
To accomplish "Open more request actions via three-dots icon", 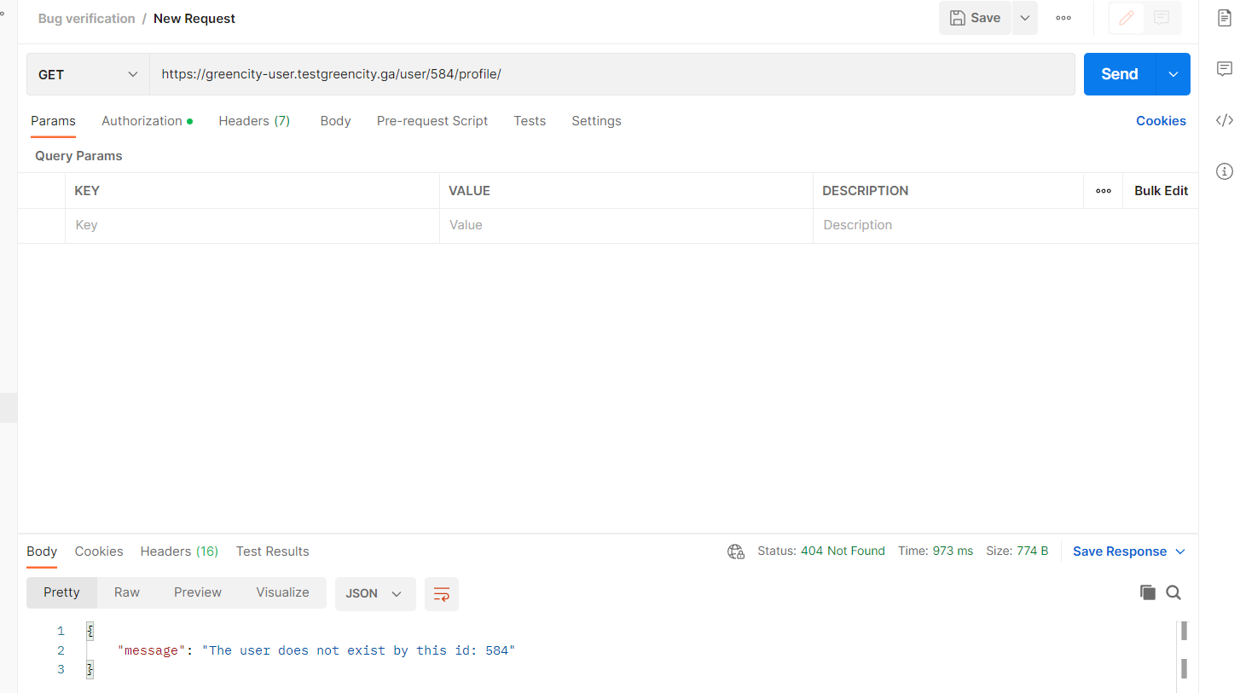I will (1063, 17).
